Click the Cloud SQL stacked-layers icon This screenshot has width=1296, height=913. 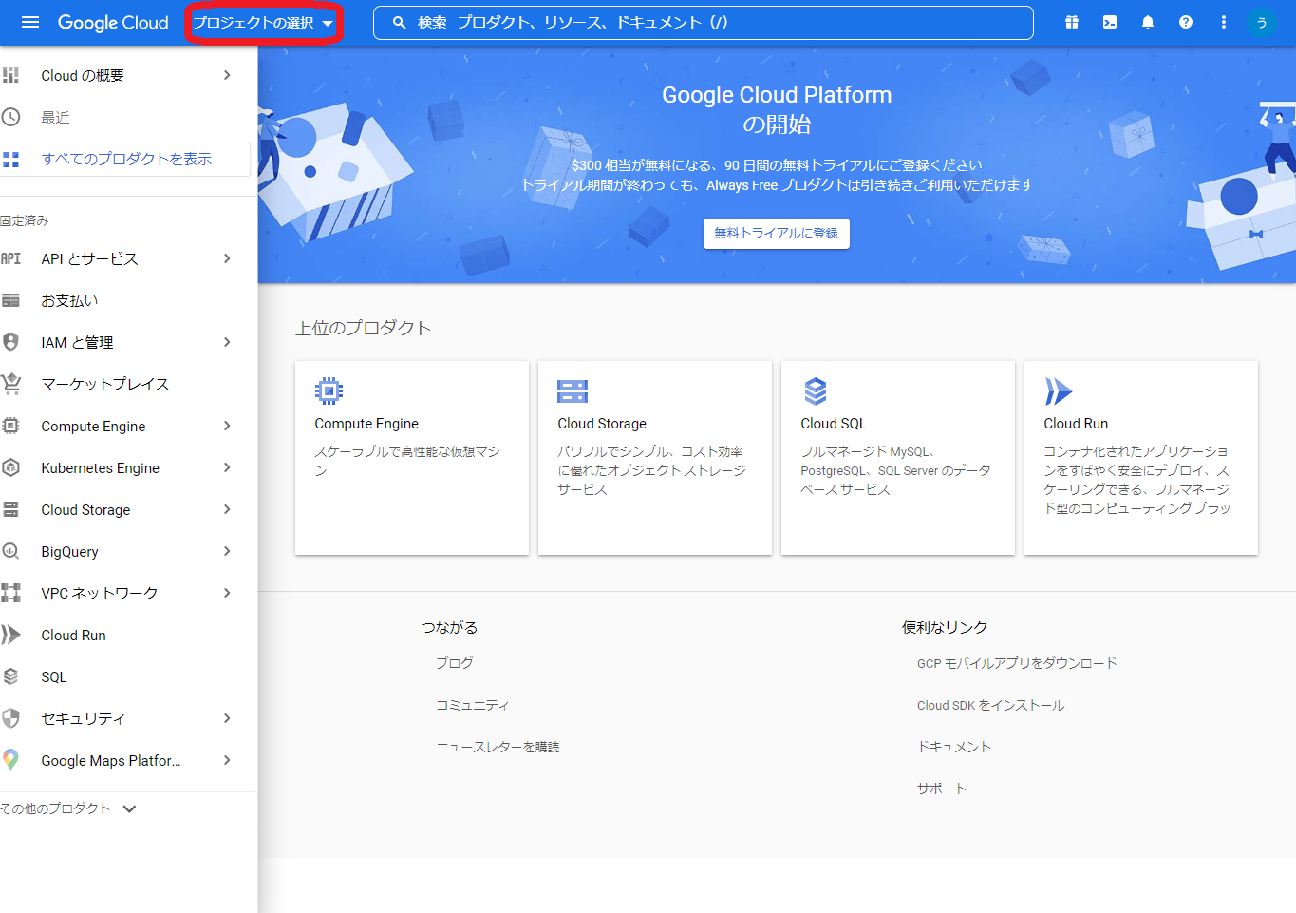815,390
